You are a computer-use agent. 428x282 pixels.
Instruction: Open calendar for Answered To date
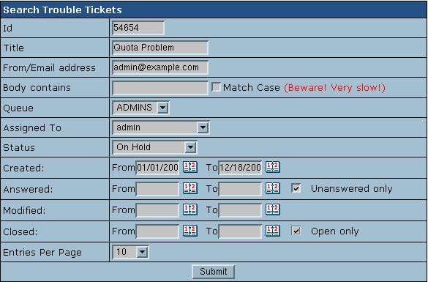[273, 188]
